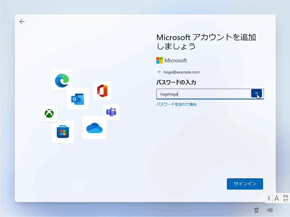Click the hoge@example.com account text
Screen dimensions: 290x217
(182, 72)
